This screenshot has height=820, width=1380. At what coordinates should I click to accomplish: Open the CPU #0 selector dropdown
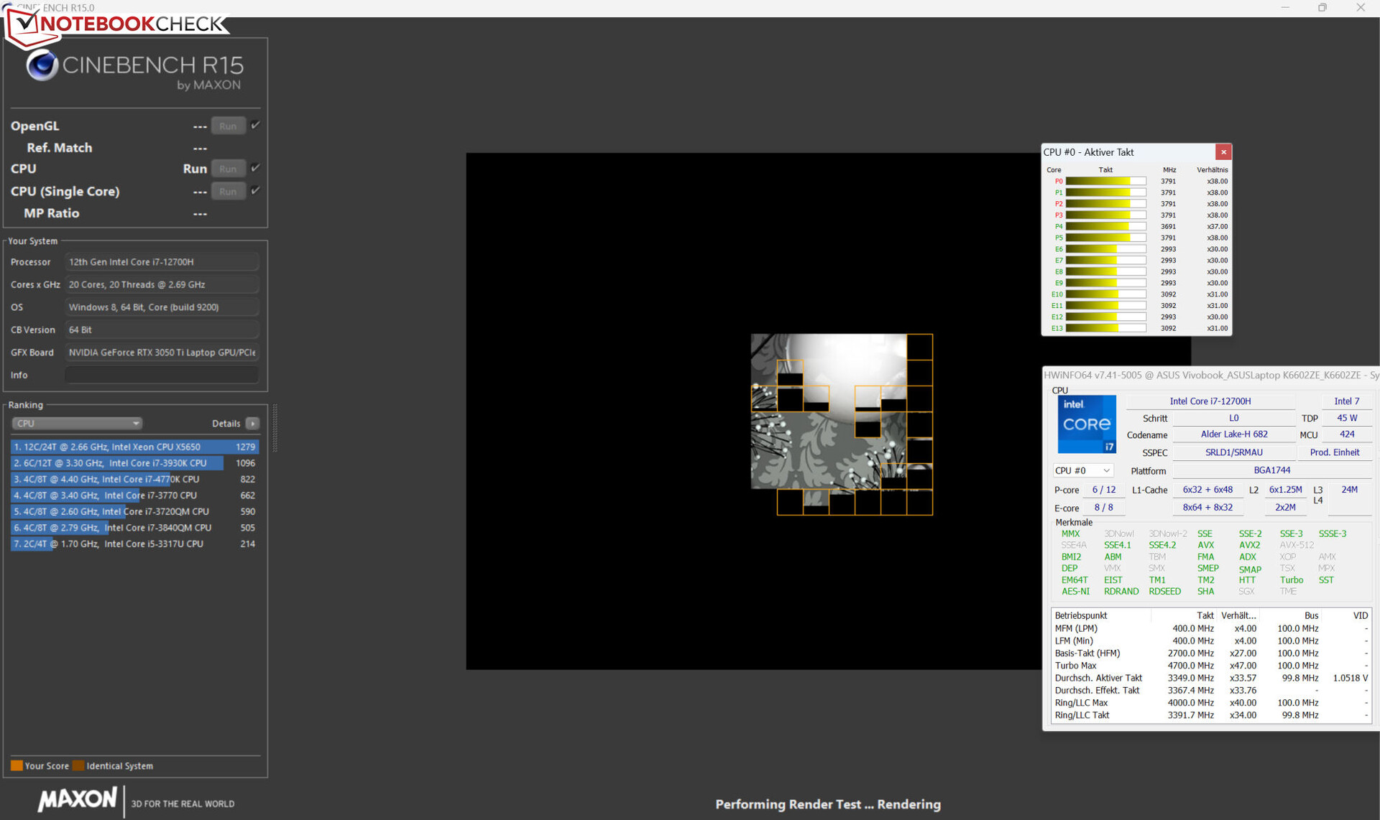[x=1082, y=470]
